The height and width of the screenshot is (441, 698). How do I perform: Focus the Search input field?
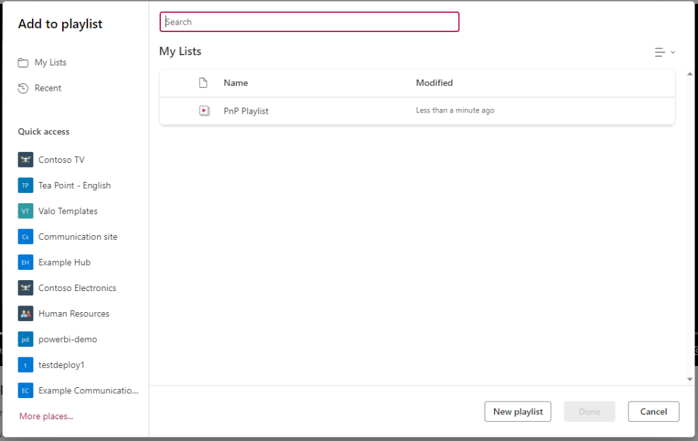[309, 22]
